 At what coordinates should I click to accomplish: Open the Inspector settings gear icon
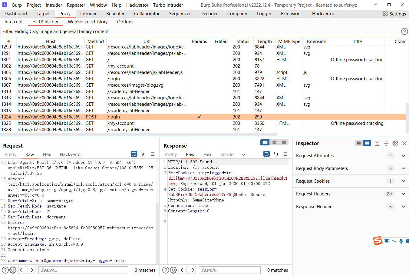(395, 143)
